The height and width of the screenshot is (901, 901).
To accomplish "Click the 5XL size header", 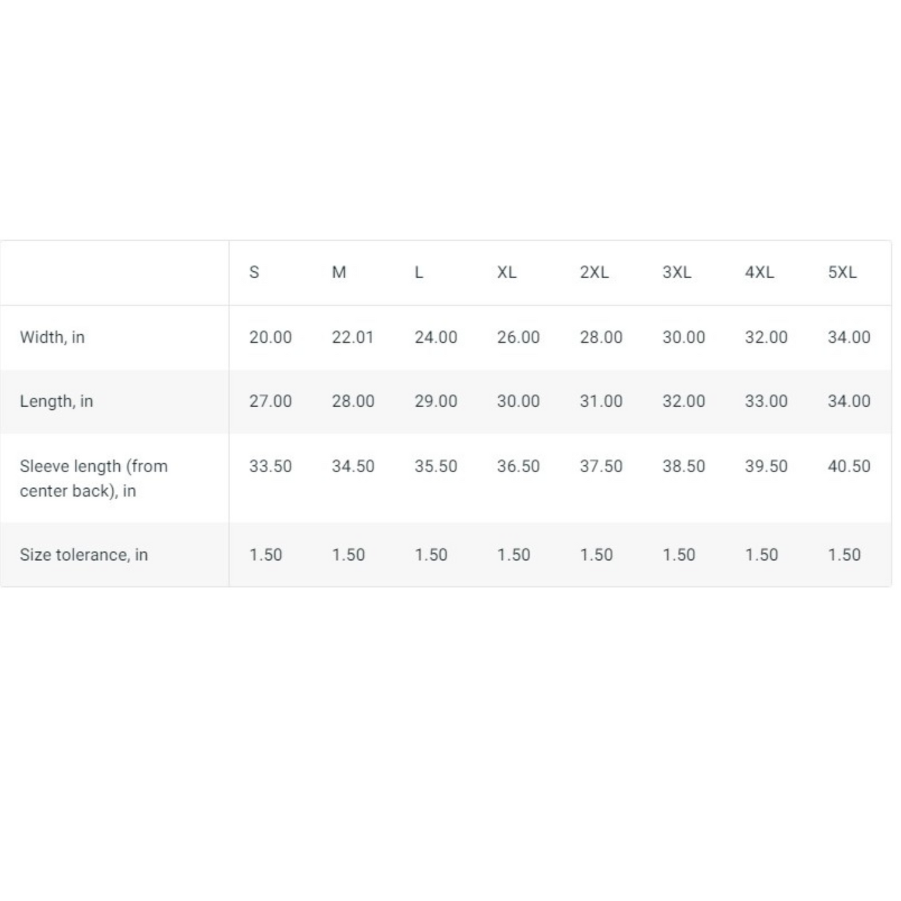I will click(842, 272).
